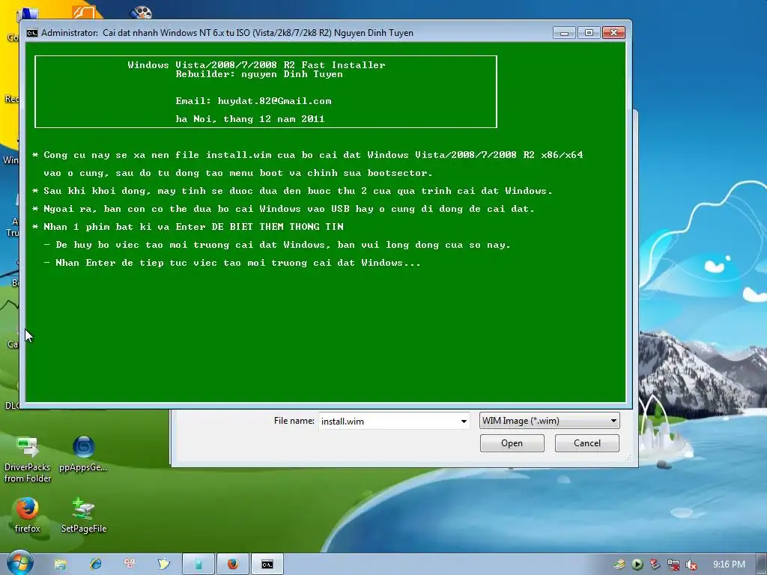
Task: Select DriverPacks from Folder desktop icon
Action: [28, 460]
